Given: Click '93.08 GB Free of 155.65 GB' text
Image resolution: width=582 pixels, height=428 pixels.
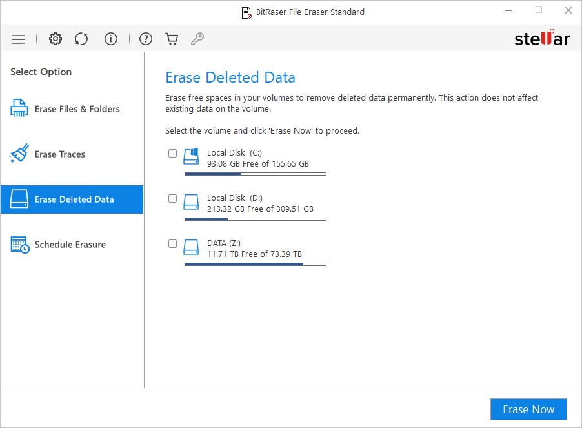Looking at the screenshot, I should click(x=258, y=164).
